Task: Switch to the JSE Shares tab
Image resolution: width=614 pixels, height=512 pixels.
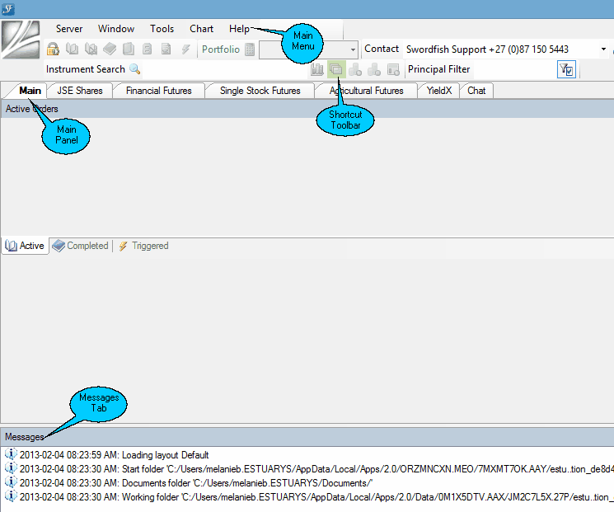Action: 79,91
